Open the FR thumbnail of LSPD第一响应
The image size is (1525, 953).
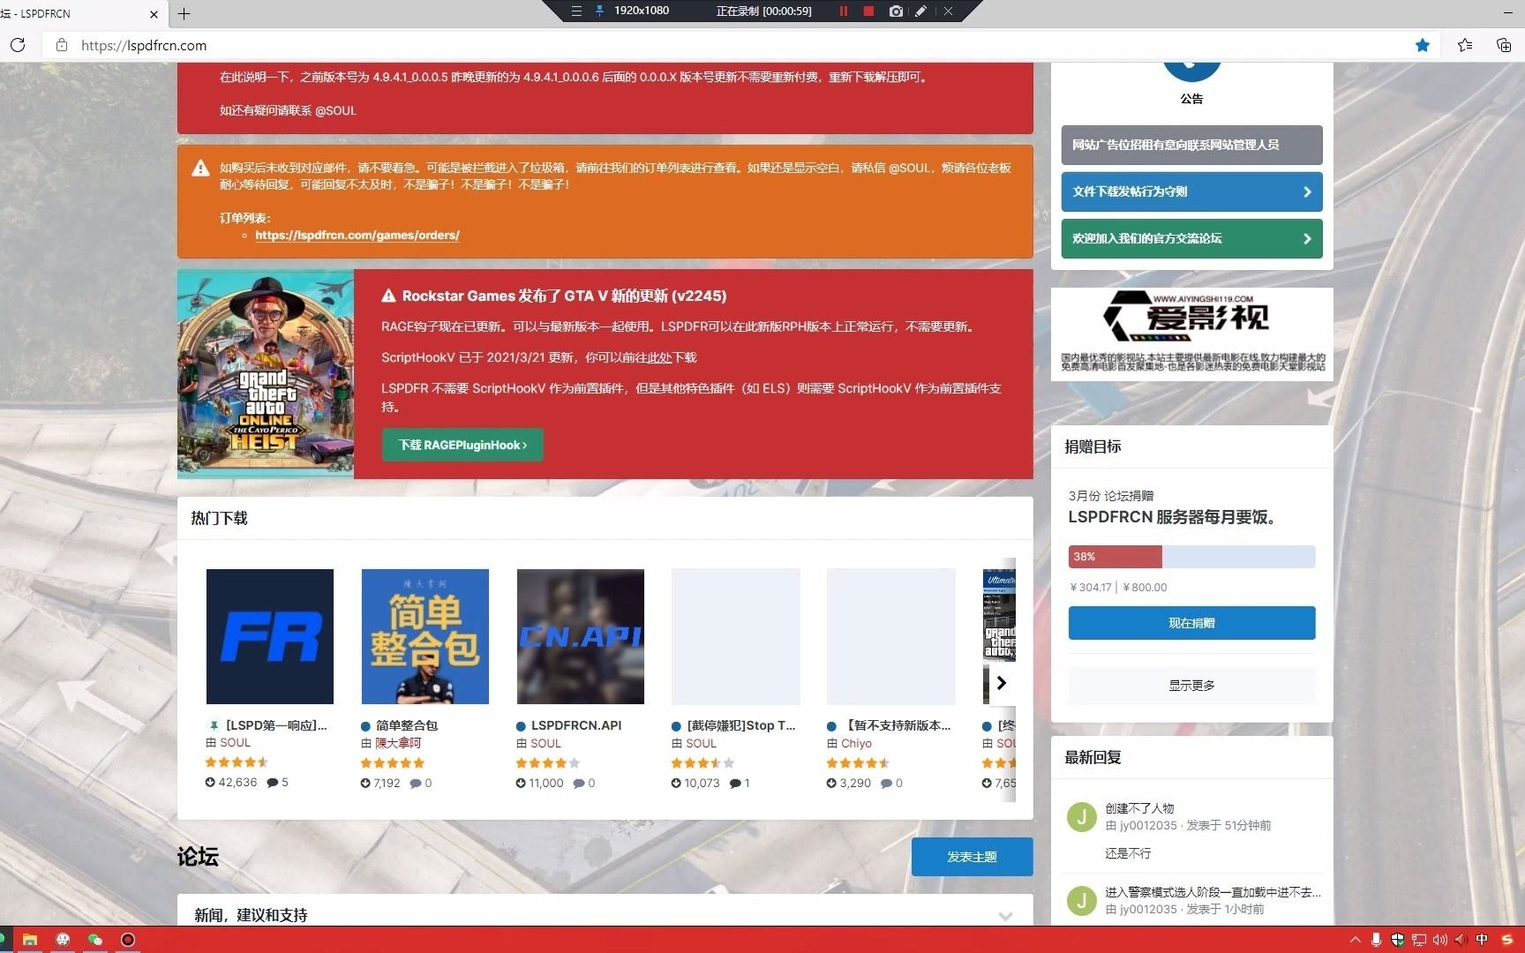tap(270, 636)
